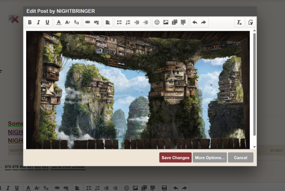Open More Options for the post

pyautogui.click(x=209, y=158)
